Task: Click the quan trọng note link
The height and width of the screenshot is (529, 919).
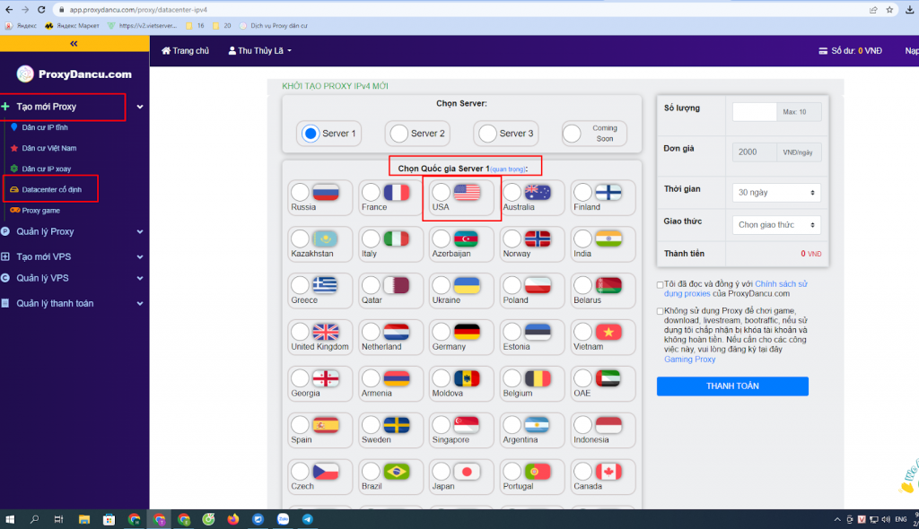Action: pyautogui.click(x=508, y=169)
